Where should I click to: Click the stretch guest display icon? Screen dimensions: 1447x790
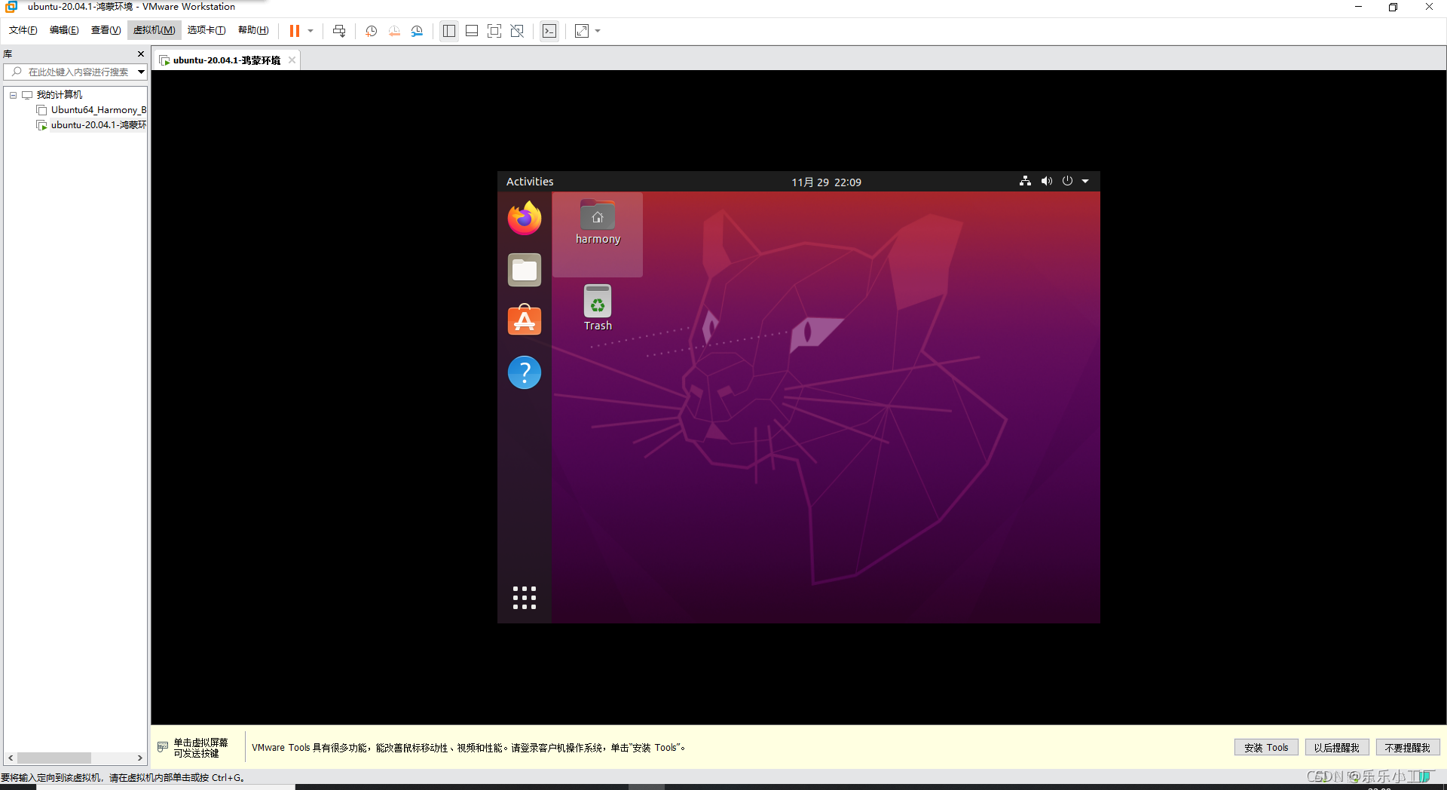pyautogui.click(x=582, y=31)
